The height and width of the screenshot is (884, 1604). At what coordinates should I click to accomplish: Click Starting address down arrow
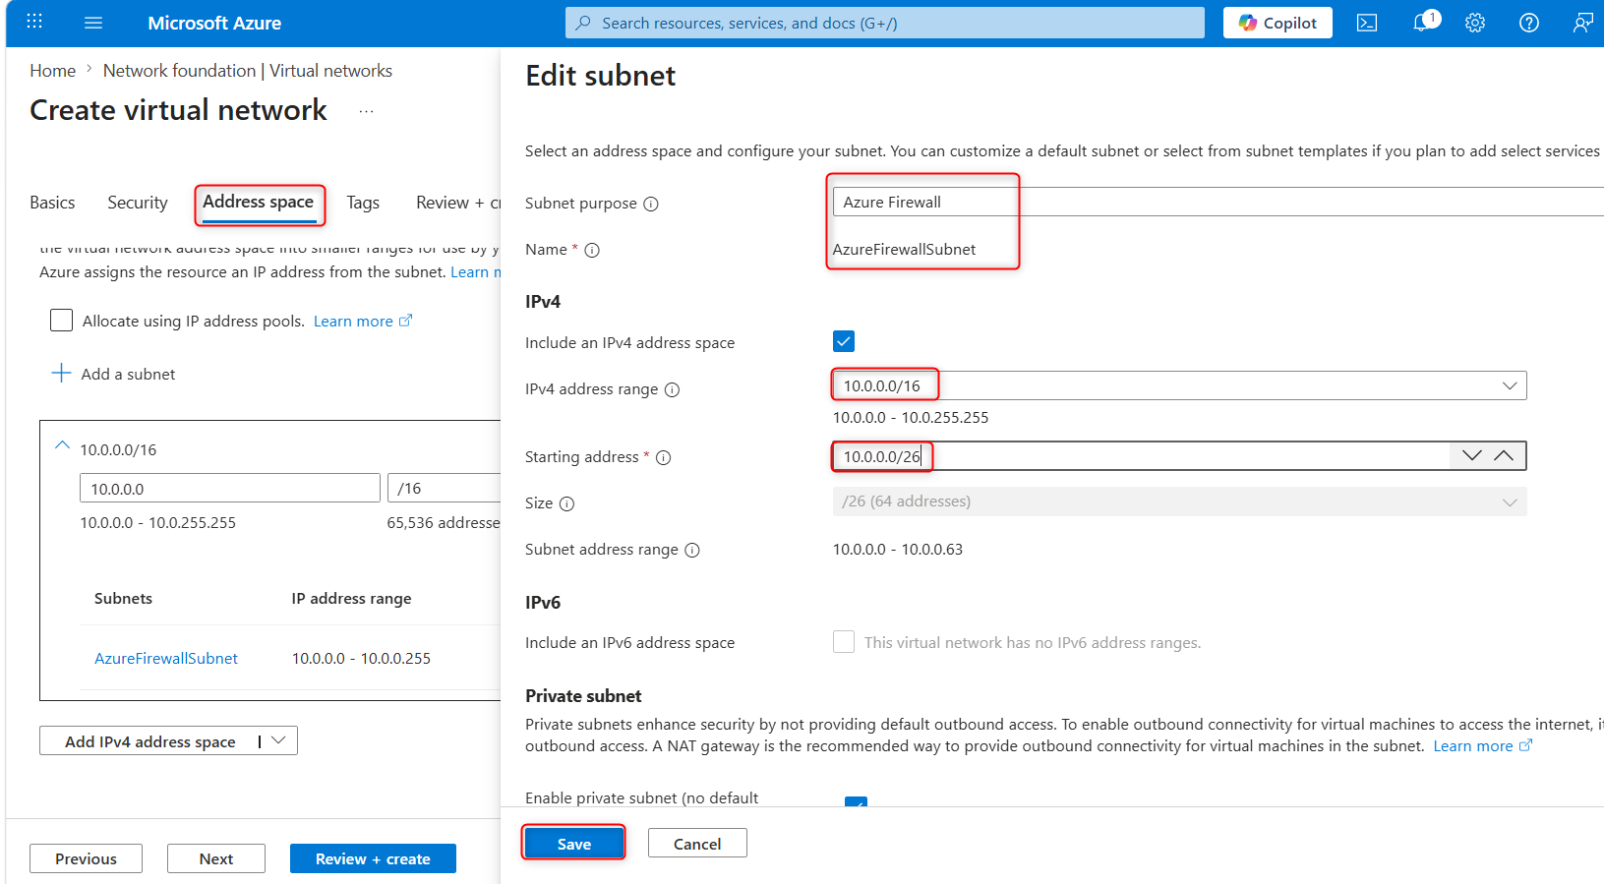pyautogui.click(x=1471, y=455)
